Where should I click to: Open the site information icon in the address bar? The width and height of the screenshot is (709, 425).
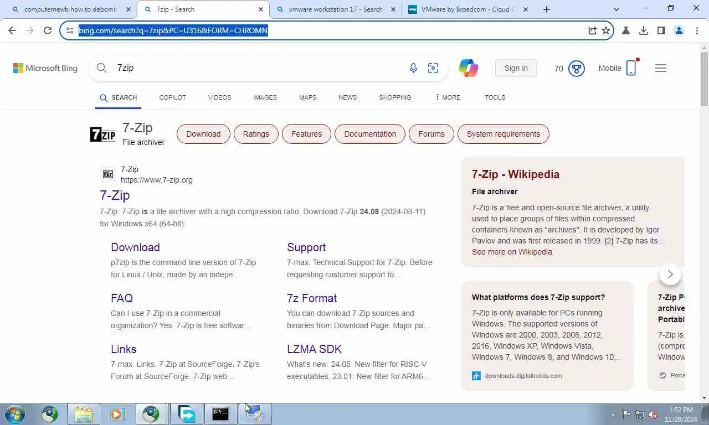70,30
